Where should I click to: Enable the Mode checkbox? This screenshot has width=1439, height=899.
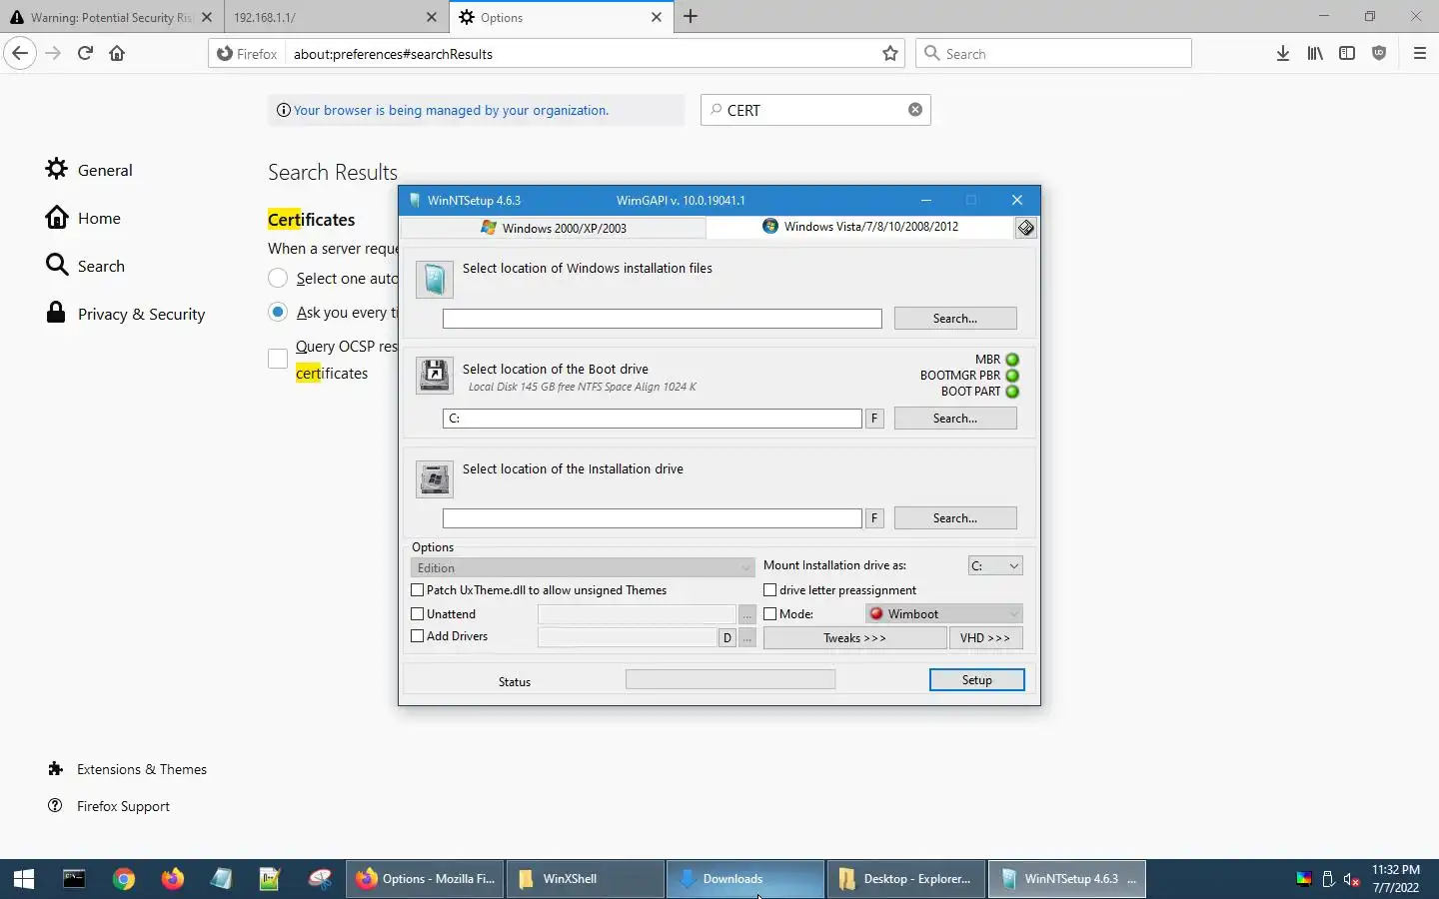tap(770, 614)
